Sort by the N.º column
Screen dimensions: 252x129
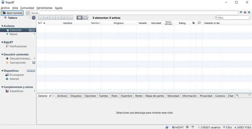[x=42, y=23]
